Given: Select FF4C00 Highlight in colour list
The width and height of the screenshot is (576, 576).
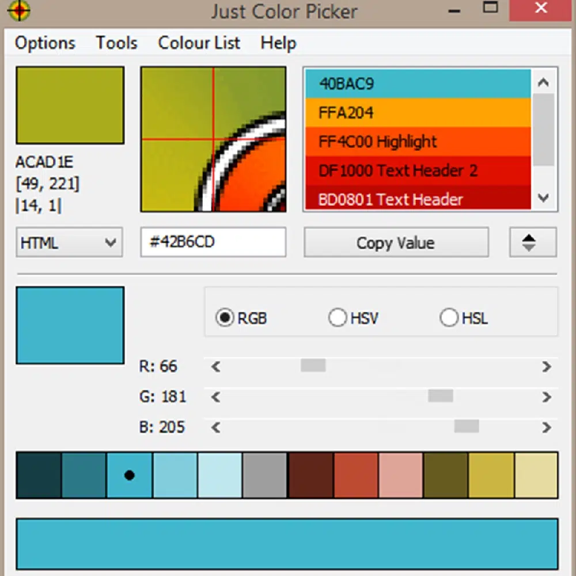Looking at the screenshot, I should click(417, 142).
